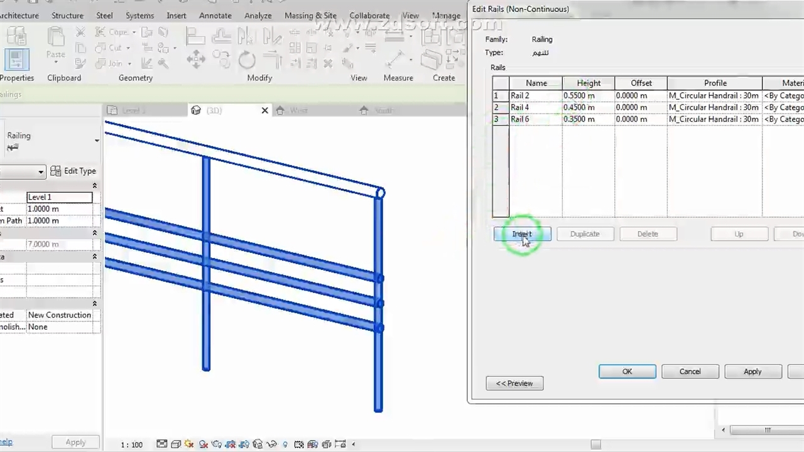Click the Edit Type button
Image resolution: width=804 pixels, height=452 pixels.
(x=73, y=171)
